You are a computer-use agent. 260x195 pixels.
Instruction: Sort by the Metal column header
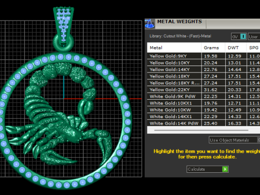pyautogui.click(x=174, y=48)
